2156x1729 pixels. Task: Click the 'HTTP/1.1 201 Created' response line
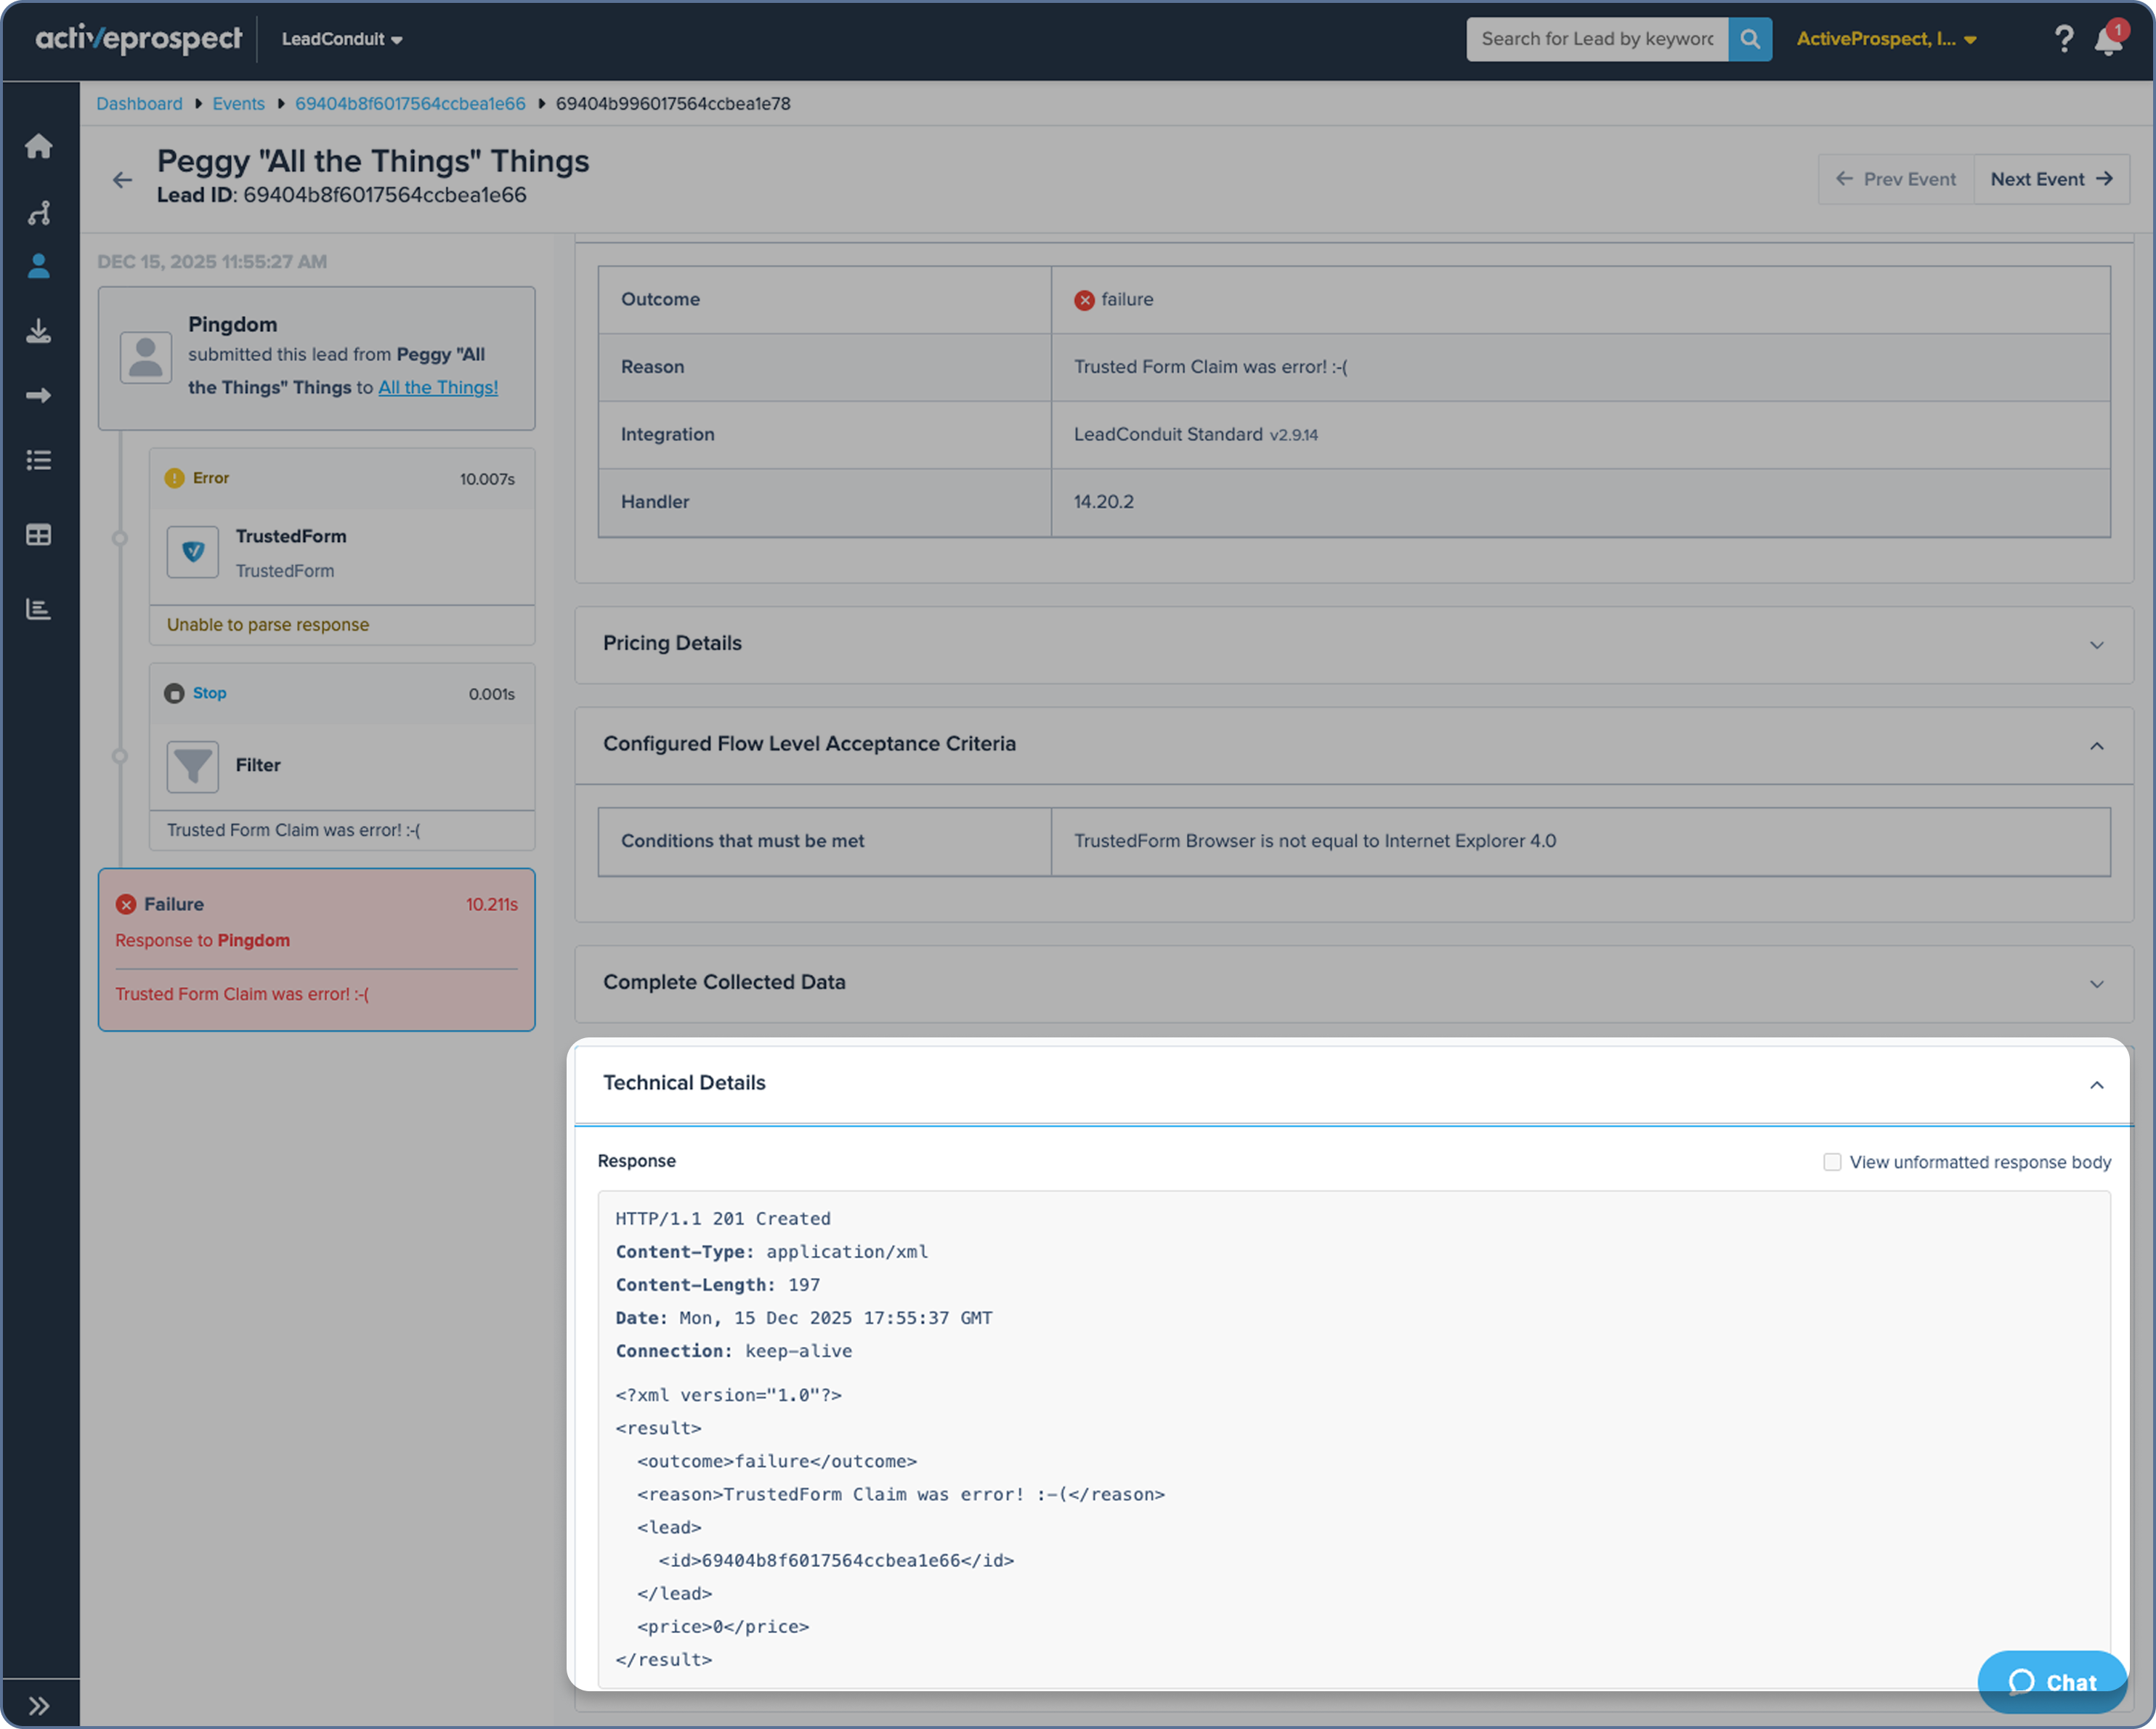click(x=723, y=1219)
